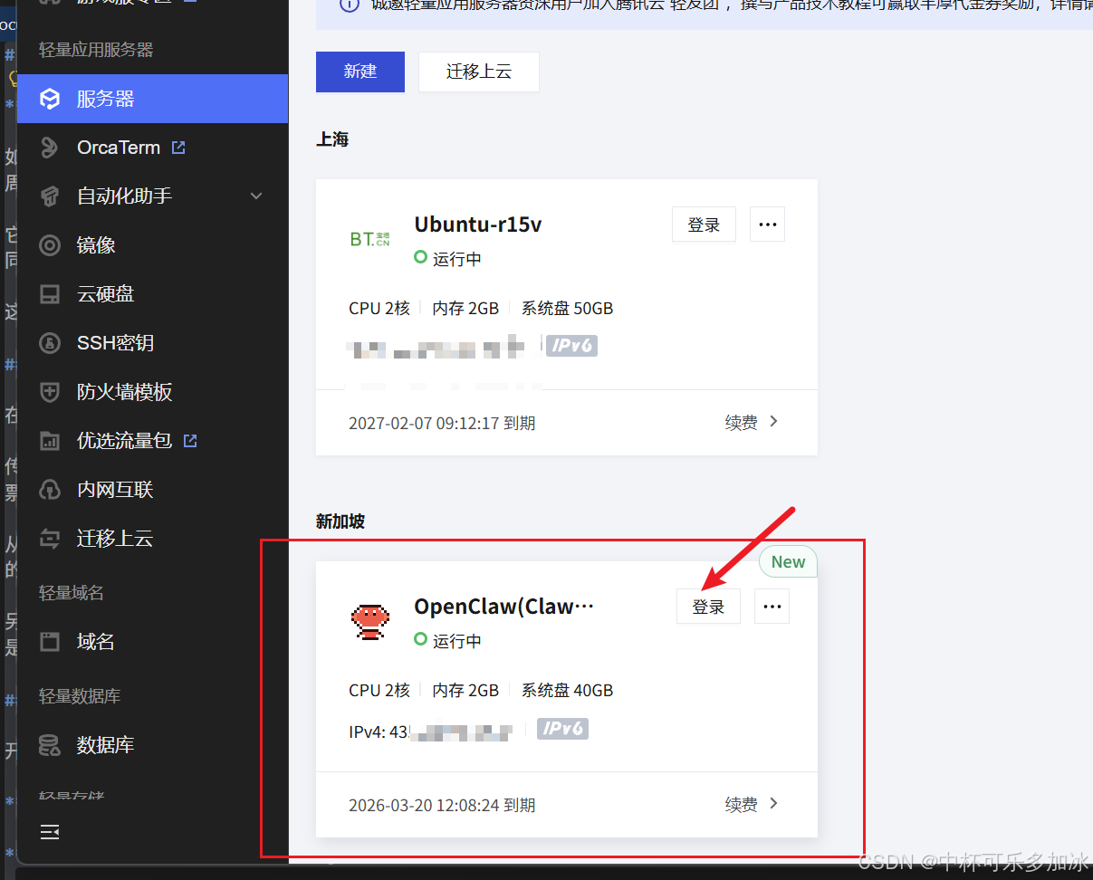Click the New badge on OpenClaw card
The height and width of the screenshot is (880, 1093).
pos(788,562)
